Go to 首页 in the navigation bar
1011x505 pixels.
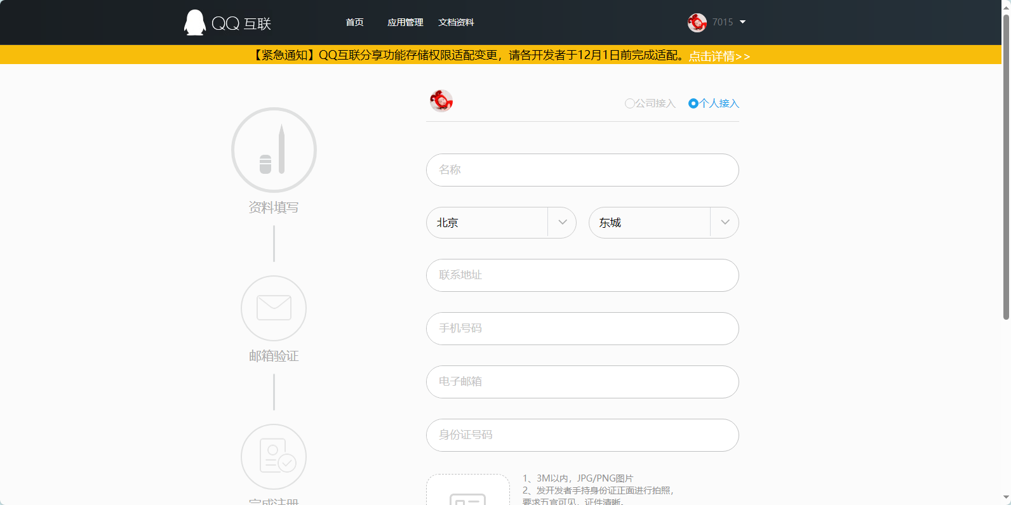pos(354,22)
